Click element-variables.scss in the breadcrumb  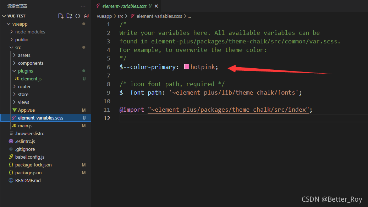[x=159, y=16]
